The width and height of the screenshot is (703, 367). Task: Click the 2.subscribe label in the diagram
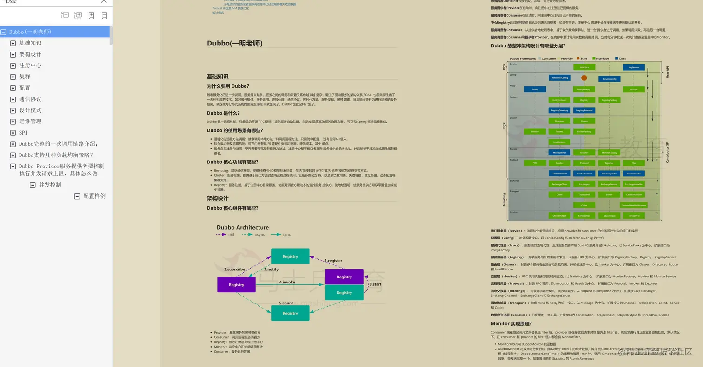click(x=234, y=269)
